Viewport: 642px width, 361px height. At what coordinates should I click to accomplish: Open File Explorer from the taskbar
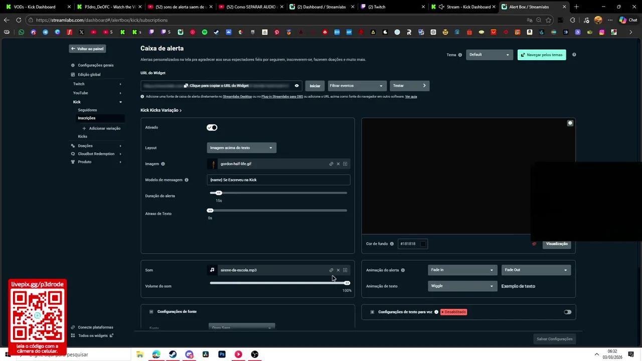pos(140,354)
